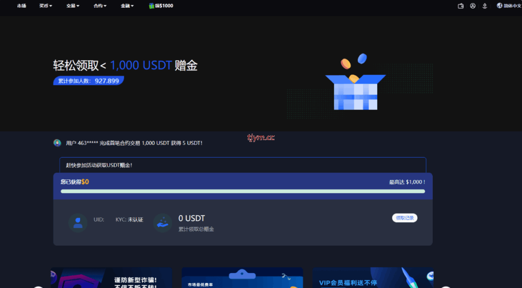Expand the 合约 dropdown menu

pyautogui.click(x=100, y=6)
